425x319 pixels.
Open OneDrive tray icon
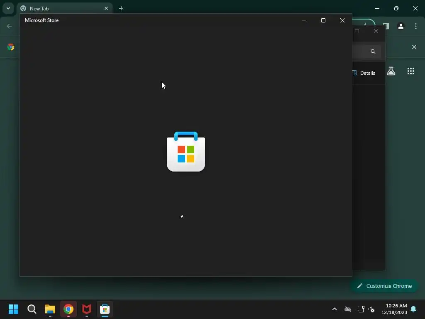pos(348,309)
